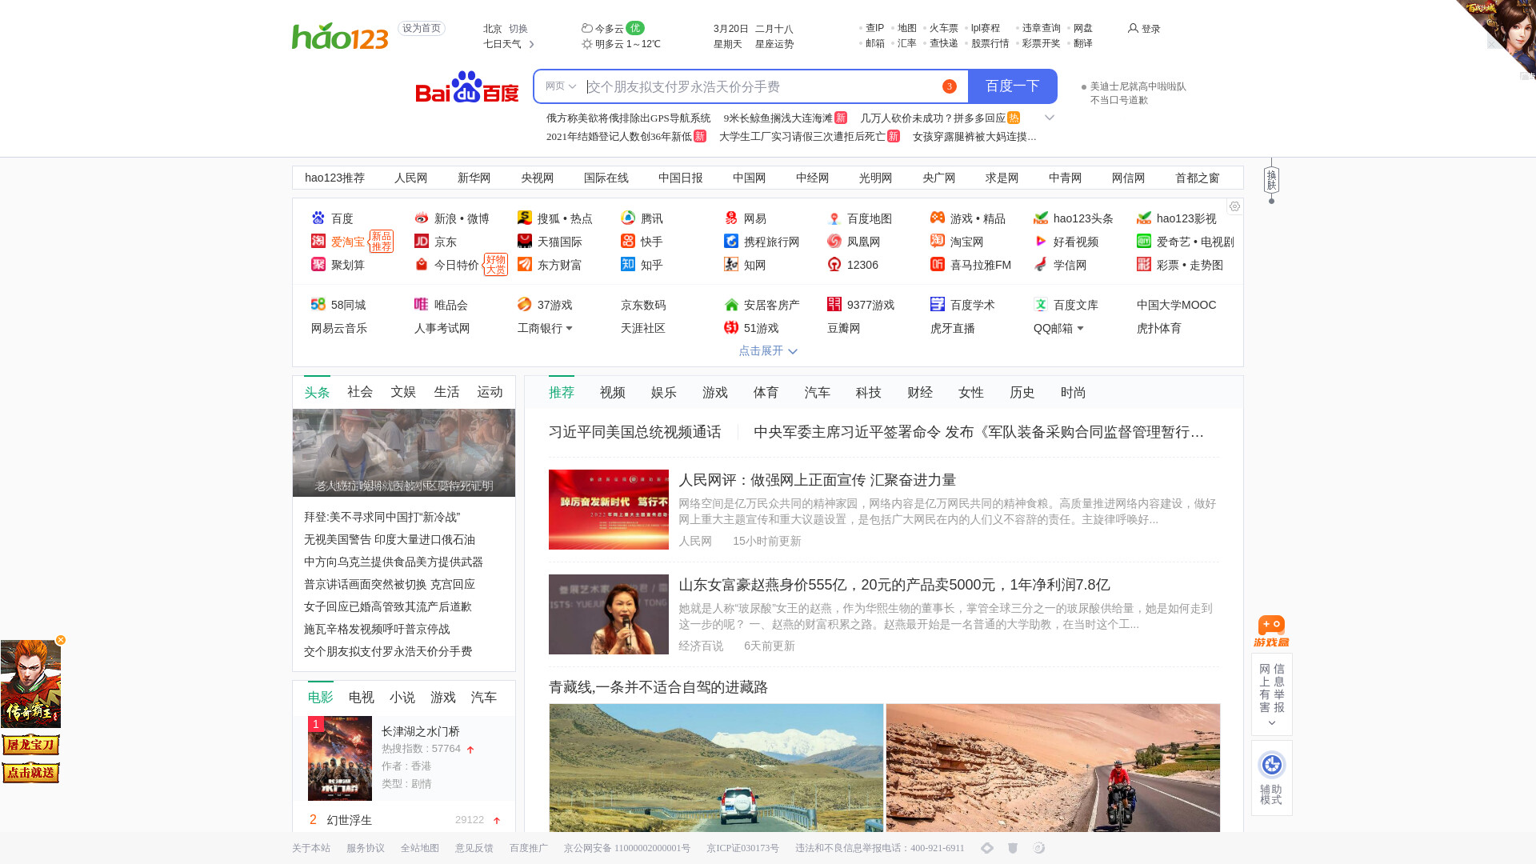
Task: Open the 网页 search type dropdown
Action: point(561,86)
